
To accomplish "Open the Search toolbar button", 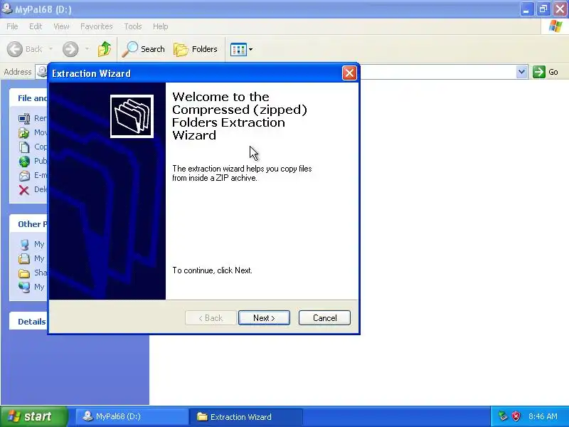I will point(144,49).
